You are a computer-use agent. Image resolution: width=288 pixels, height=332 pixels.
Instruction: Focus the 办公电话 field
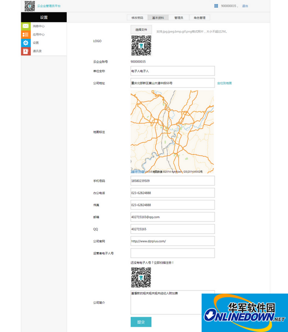[172, 193]
